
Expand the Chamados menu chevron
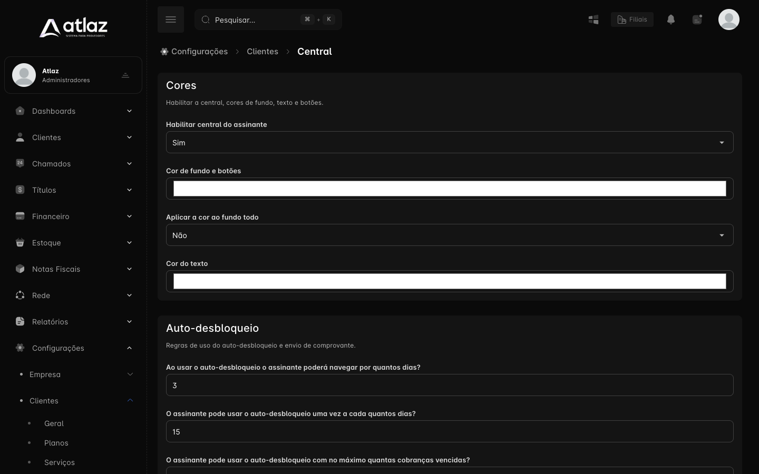coord(129,164)
